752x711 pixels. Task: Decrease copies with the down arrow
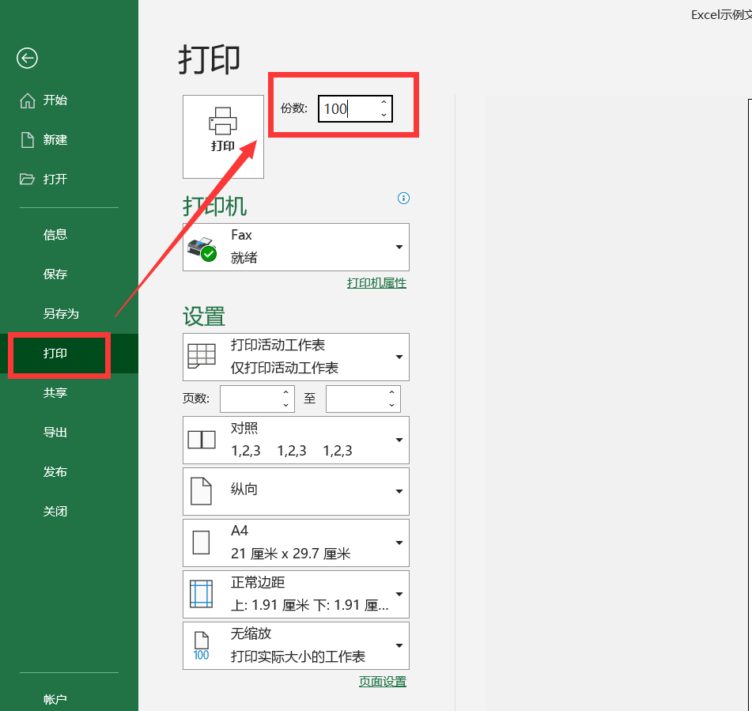tap(384, 115)
